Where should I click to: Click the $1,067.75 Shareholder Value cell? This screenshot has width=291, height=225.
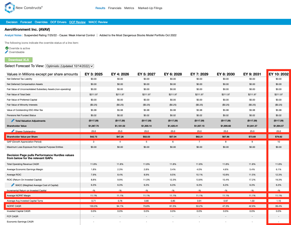(94, 126)
